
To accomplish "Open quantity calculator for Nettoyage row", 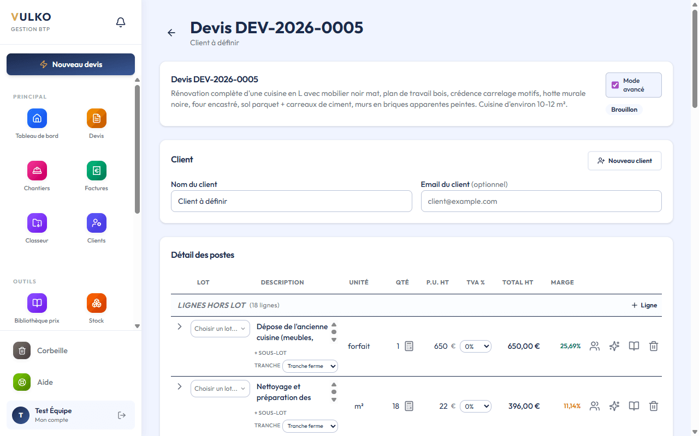I will (409, 406).
